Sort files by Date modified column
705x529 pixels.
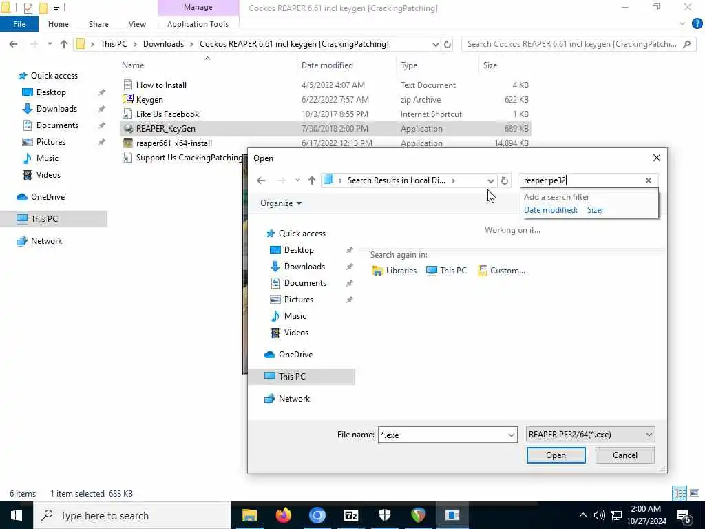(327, 65)
